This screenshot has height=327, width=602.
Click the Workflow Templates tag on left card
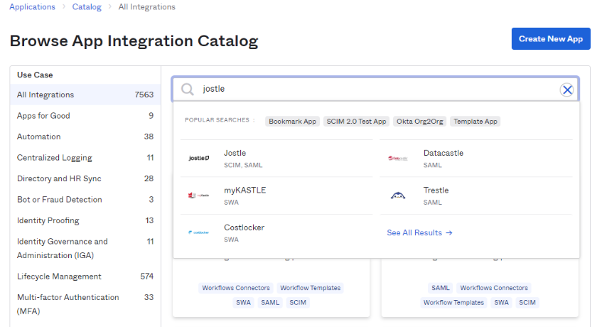[310, 288]
